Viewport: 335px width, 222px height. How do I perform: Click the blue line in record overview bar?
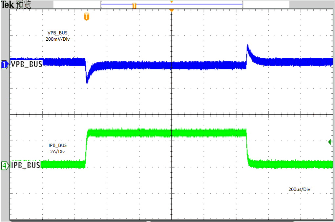pos(197,4)
